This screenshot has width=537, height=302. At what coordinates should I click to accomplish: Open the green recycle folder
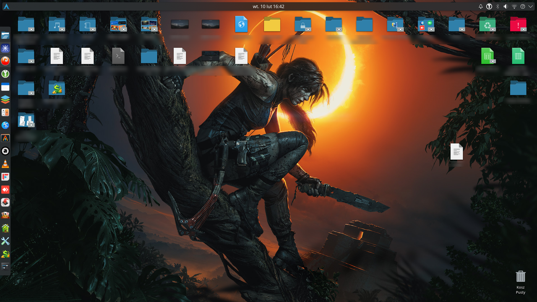487,24
